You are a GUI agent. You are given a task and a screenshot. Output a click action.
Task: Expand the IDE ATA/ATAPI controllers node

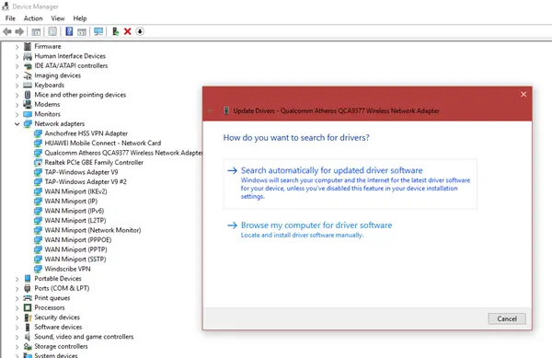(17, 66)
